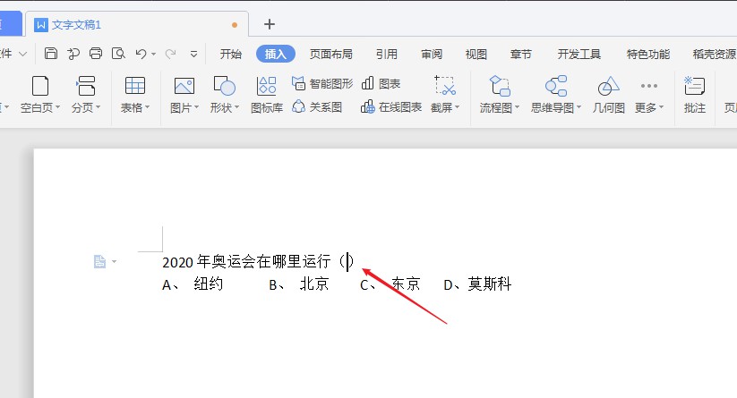Viewport: 737px width, 398px height.
Task: Switch to the 文字文稿1 document tab
Action: pos(136,24)
